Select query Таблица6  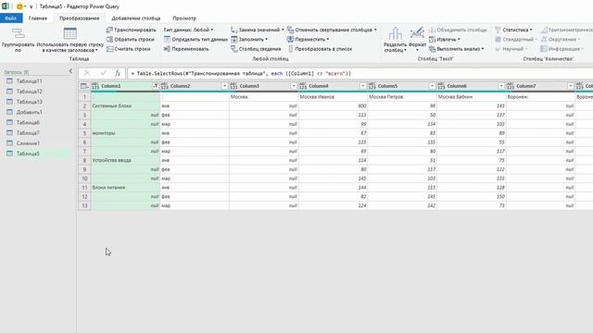coord(28,123)
